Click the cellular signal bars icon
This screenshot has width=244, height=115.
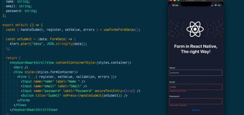pos(213,5)
